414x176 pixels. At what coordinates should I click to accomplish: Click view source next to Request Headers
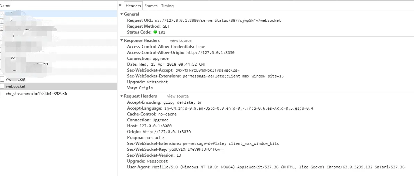[x=178, y=96]
